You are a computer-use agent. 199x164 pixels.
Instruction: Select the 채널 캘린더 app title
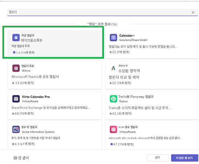coord(28,35)
